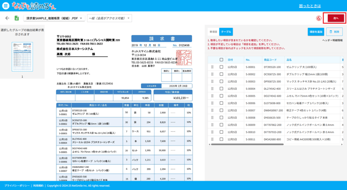Click the 商品コード column header

point(273,59)
